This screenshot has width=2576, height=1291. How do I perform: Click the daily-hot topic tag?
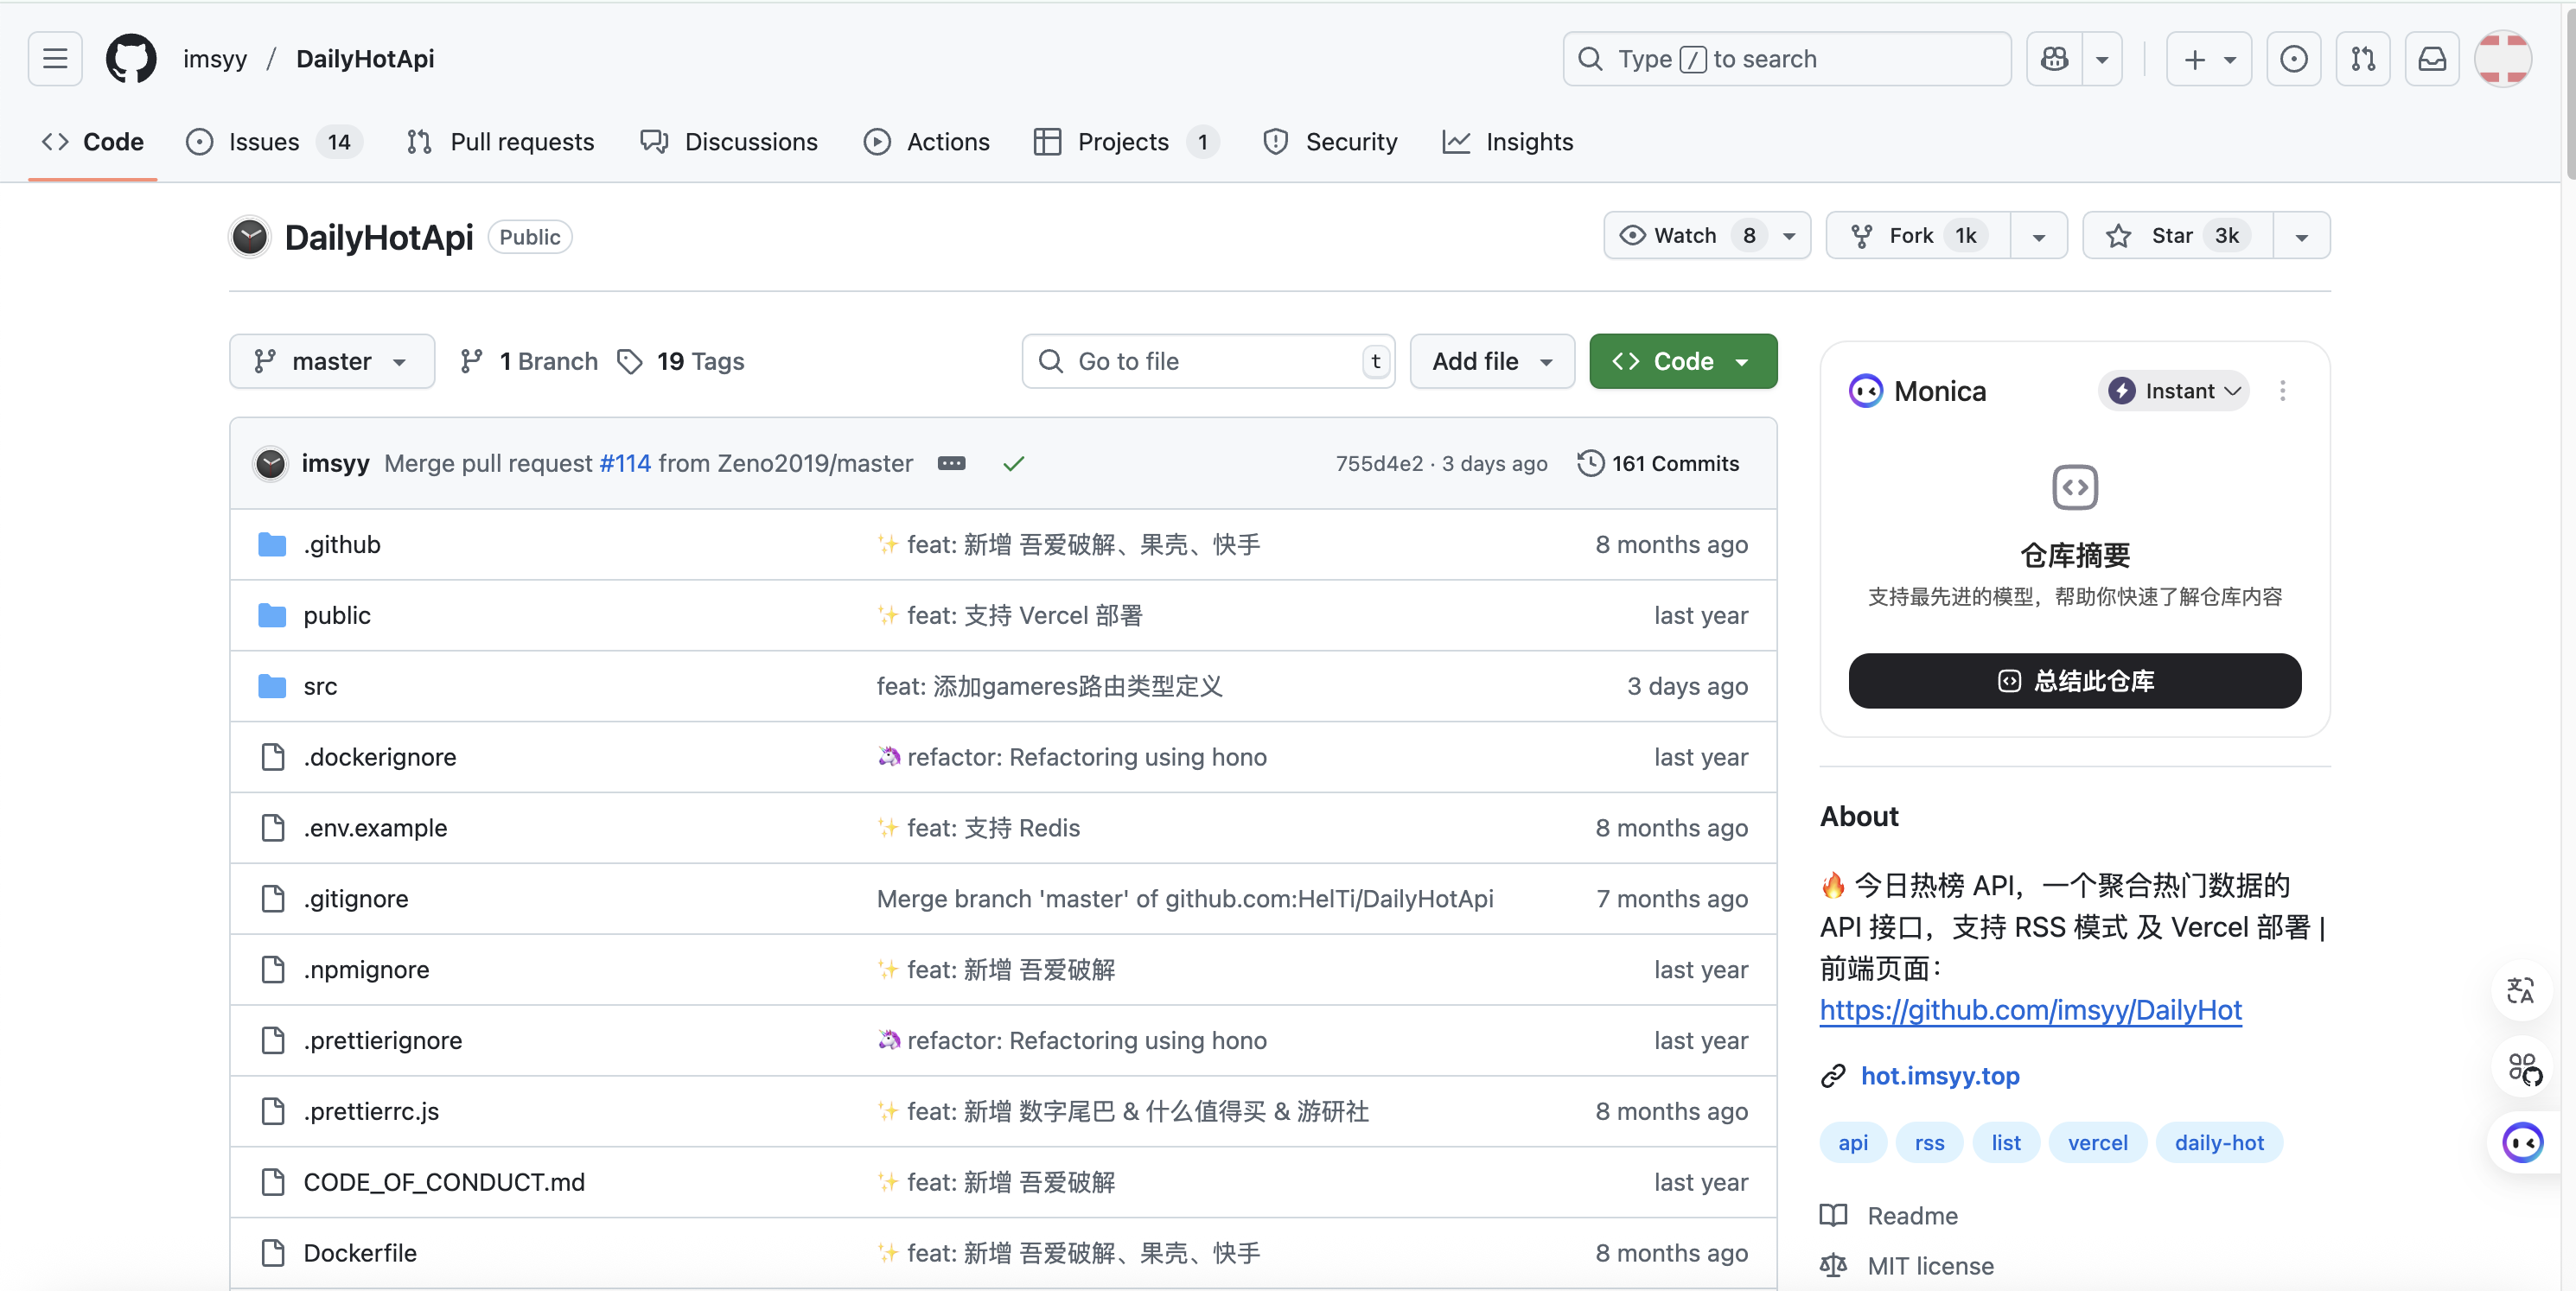2219,1142
